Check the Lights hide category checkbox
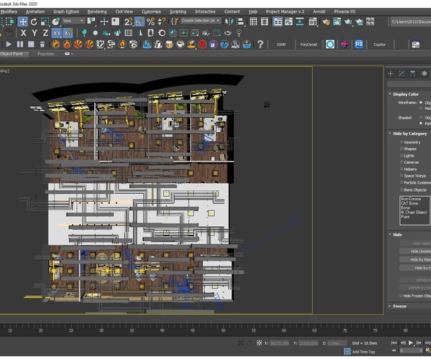The image size is (431, 359). pyautogui.click(x=402, y=155)
